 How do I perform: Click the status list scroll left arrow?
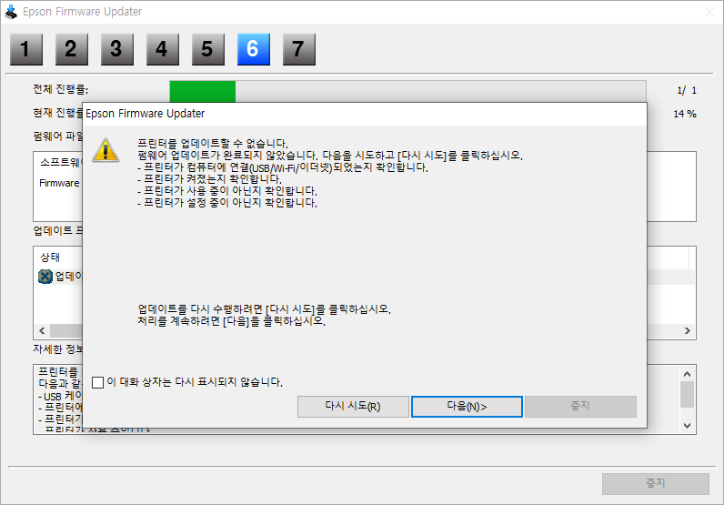42,331
